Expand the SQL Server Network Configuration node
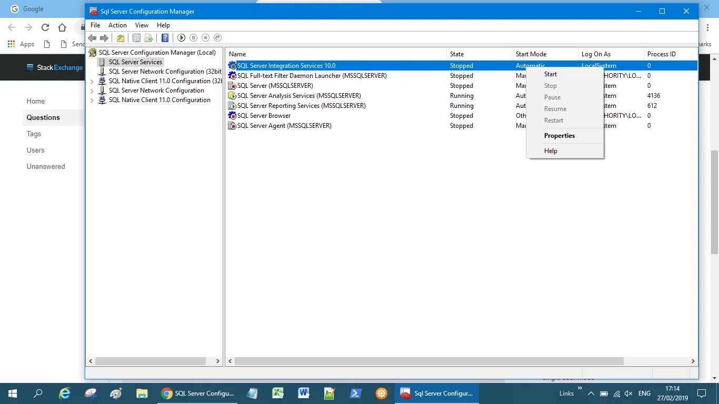719x404 pixels. 92,90
